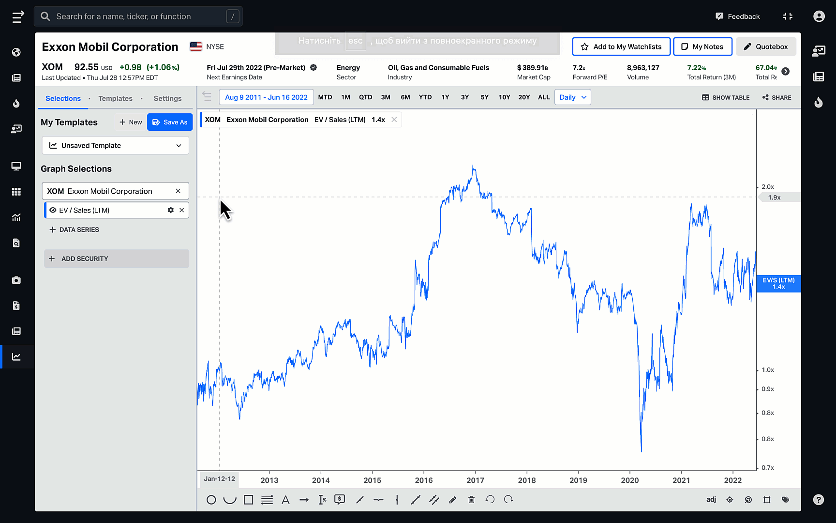Set range to 20Y
Image resolution: width=836 pixels, height=523 pixels.
(524, 97)
